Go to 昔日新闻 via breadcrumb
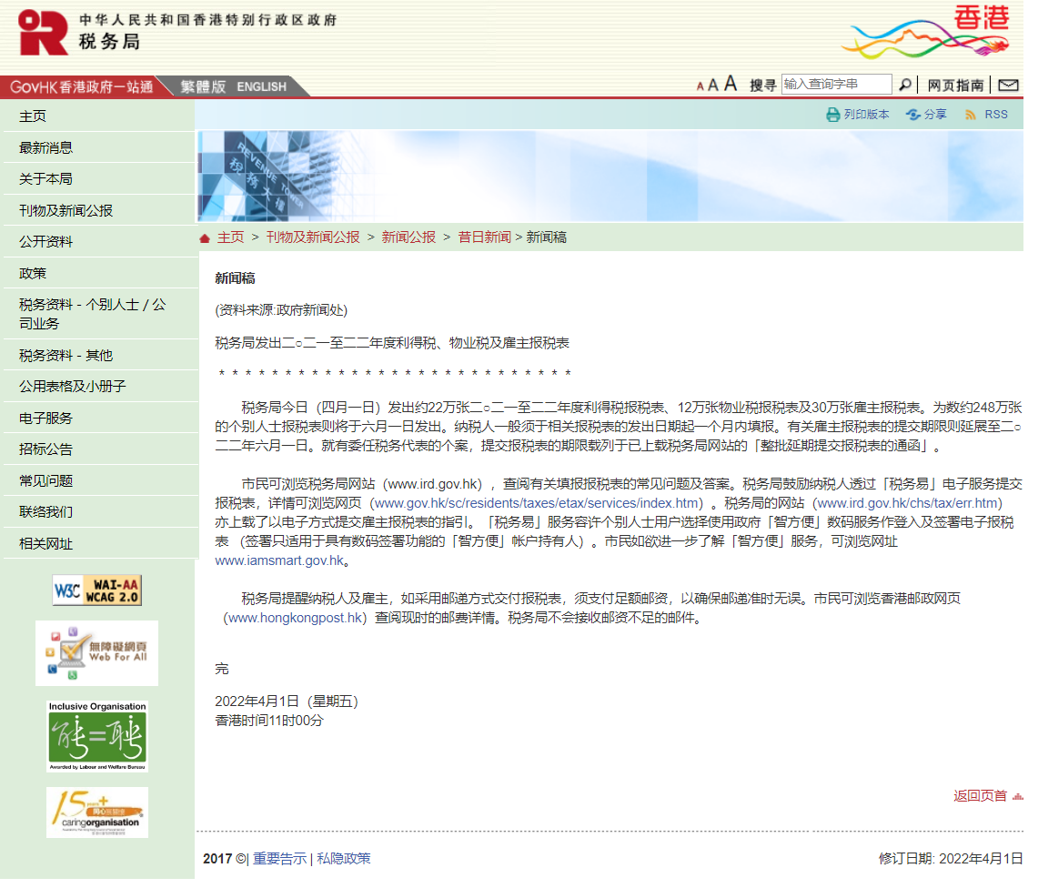Image resolution: width=1038 pixels, height=888 pixels. pos(485,237)
